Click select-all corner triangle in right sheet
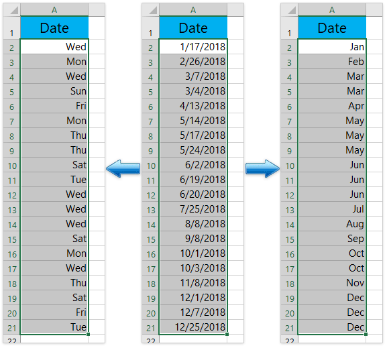This screenshot has height=348, width=387. click(292, 10)
